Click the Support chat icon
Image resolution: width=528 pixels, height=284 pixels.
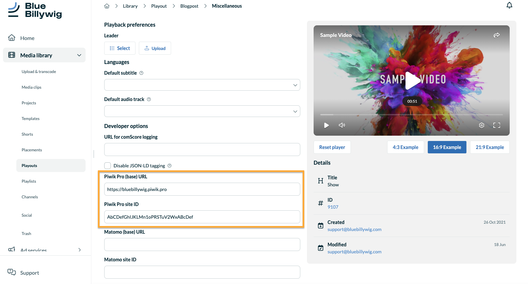click(x=12, y=272)
